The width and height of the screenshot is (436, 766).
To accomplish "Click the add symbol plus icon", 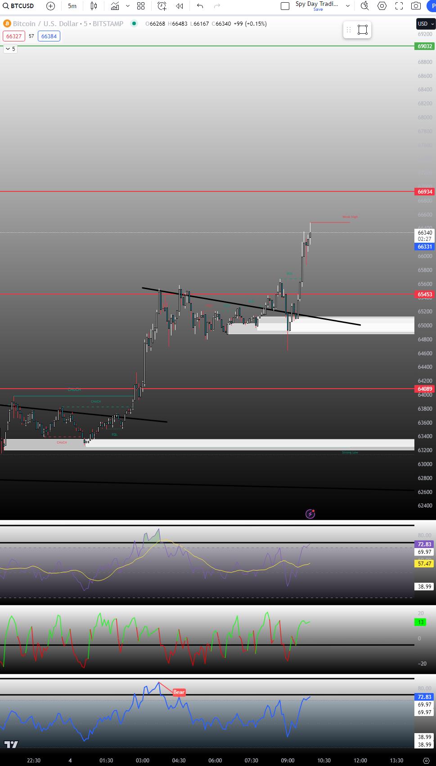I will tap(51, 6).
